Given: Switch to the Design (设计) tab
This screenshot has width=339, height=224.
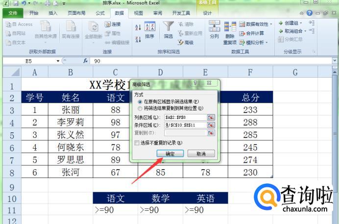Looking at the screenshot, I should tap(207, 13).
